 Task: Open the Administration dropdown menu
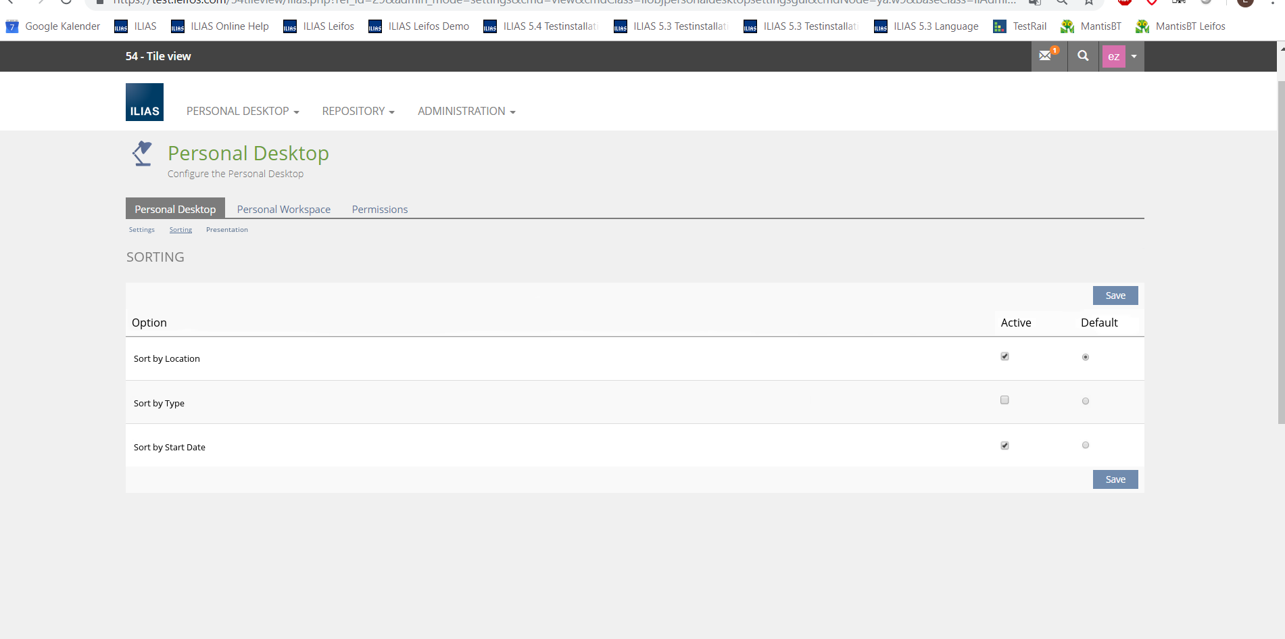[x=466, y=112]
